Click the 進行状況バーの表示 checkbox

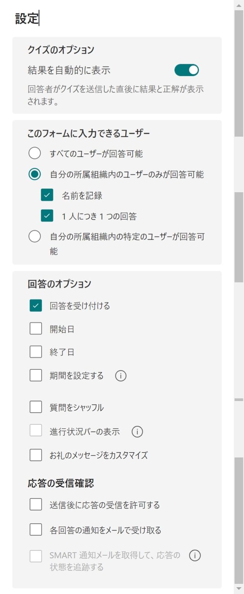36,431
